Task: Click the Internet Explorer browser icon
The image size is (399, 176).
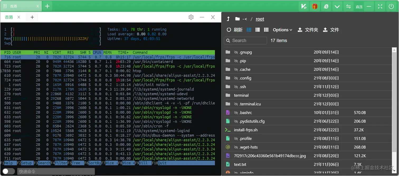Action: click(x=326, y=6)
